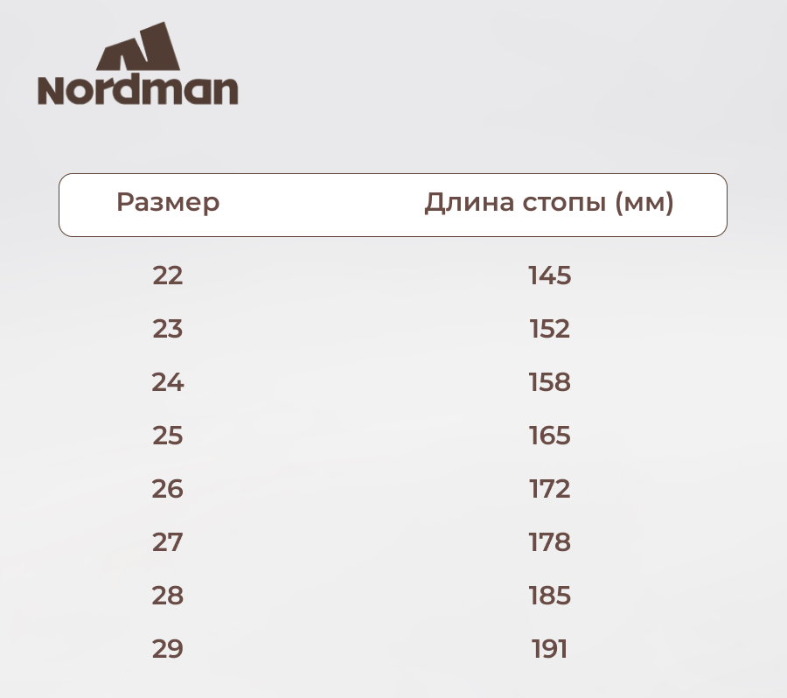Choose size 23 row
Viewport: 787px width, 698px height.
pyautogui.click(x=168, y=329)
